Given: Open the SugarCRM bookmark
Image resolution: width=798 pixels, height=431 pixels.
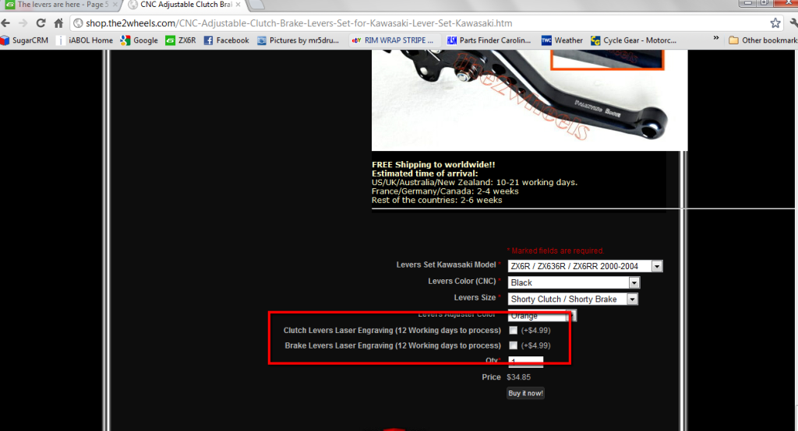Looking at the screenshot, I should pyautogui.click(x=26, y=40).
